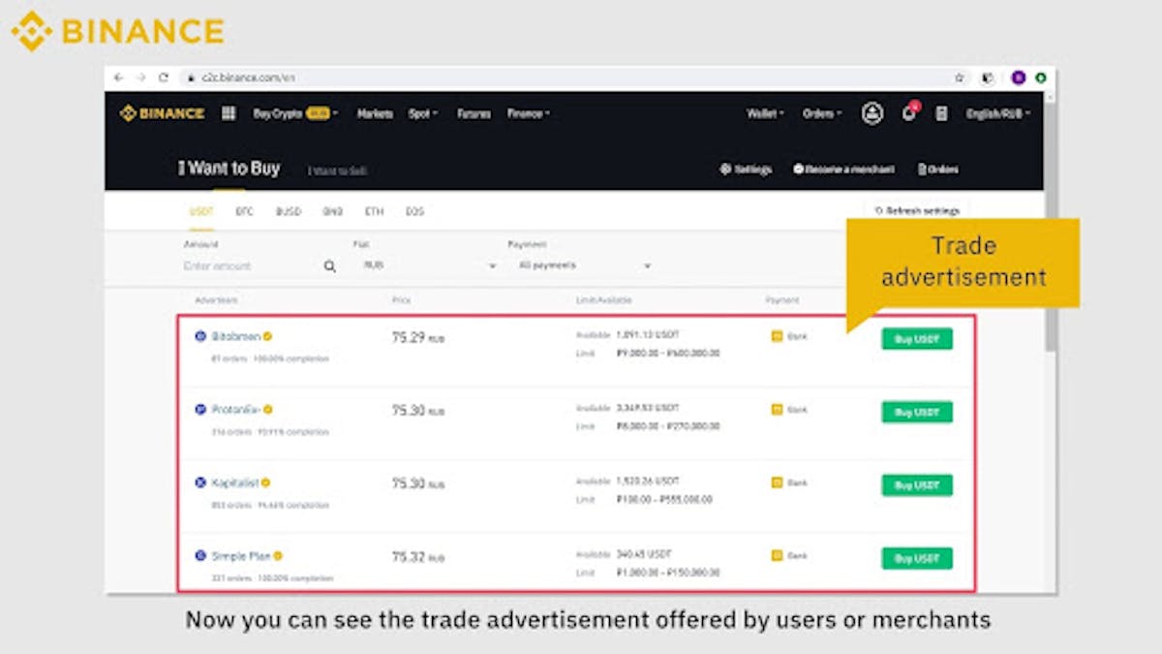Click the purple browser profile avatar
Image resolution: width=1162 pixels, height=654 pixels.
click(x=1019, y=78)
